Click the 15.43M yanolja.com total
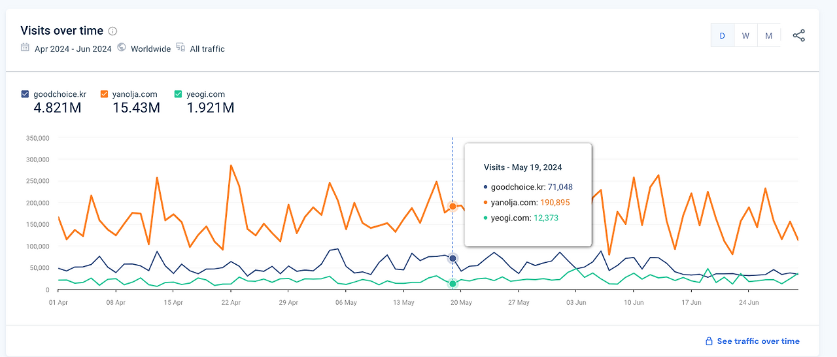Screen dimensions: 837x357 136,108
